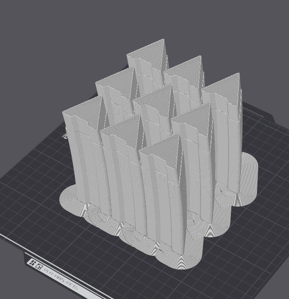Viewport: 289px width, 299px height.
Task: Click the brim at the left corner
Action: 68,196
